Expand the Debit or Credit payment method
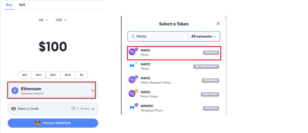The width and height of the screenshot is (308, 133). [53, 109]
